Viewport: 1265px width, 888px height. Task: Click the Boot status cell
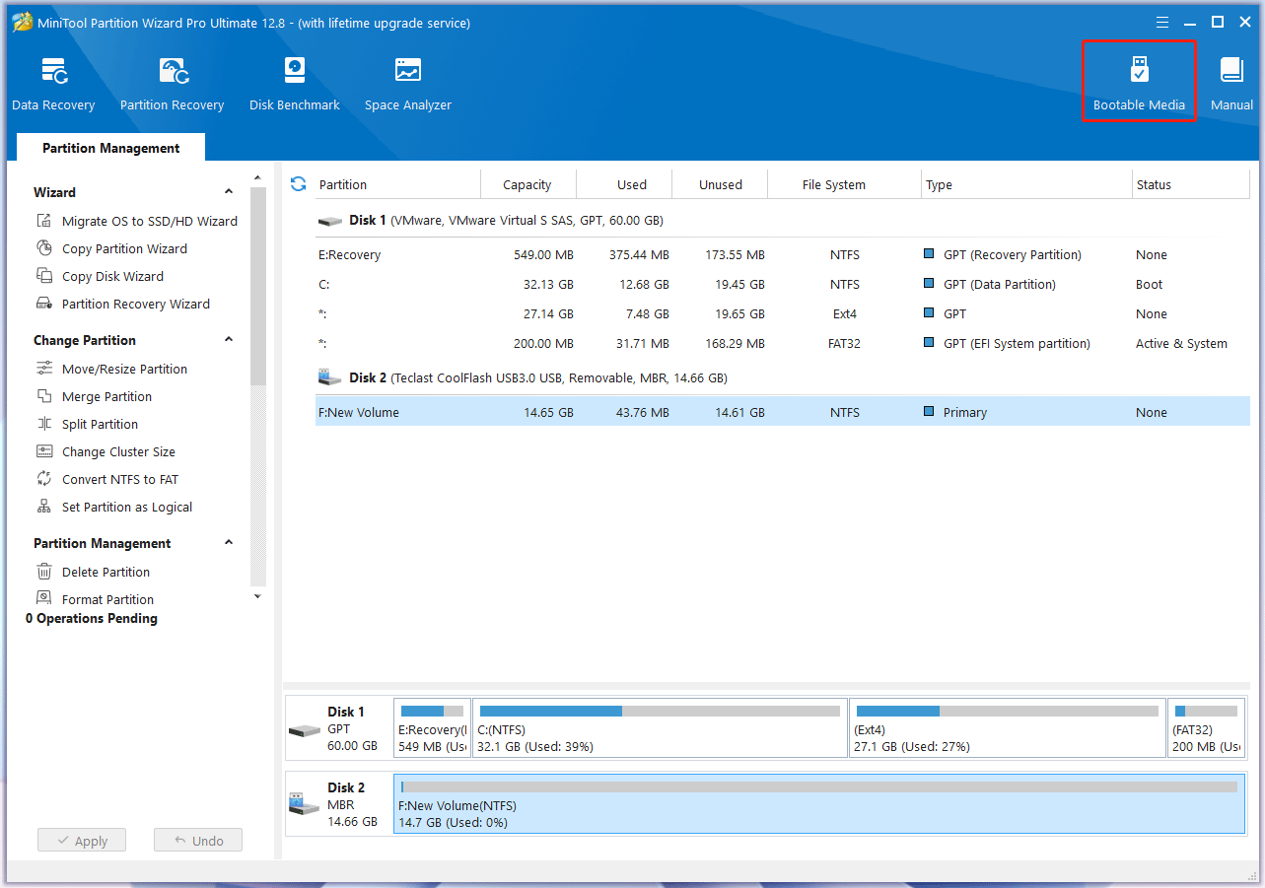(x=1149, y=284)
